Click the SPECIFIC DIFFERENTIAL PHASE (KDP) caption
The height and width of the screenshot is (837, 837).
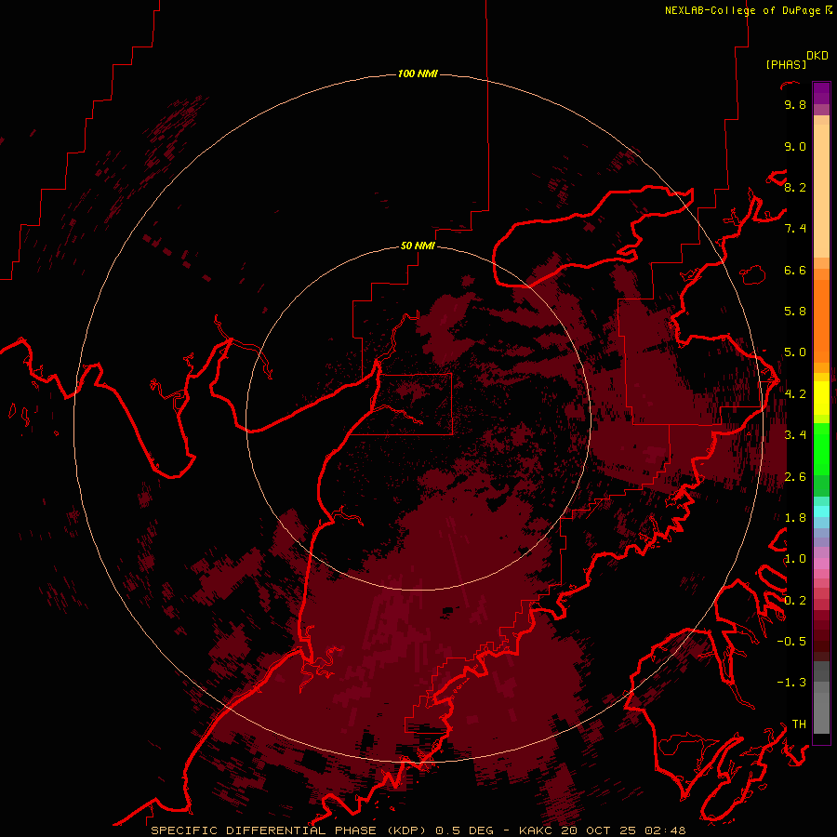pos(288,830)
